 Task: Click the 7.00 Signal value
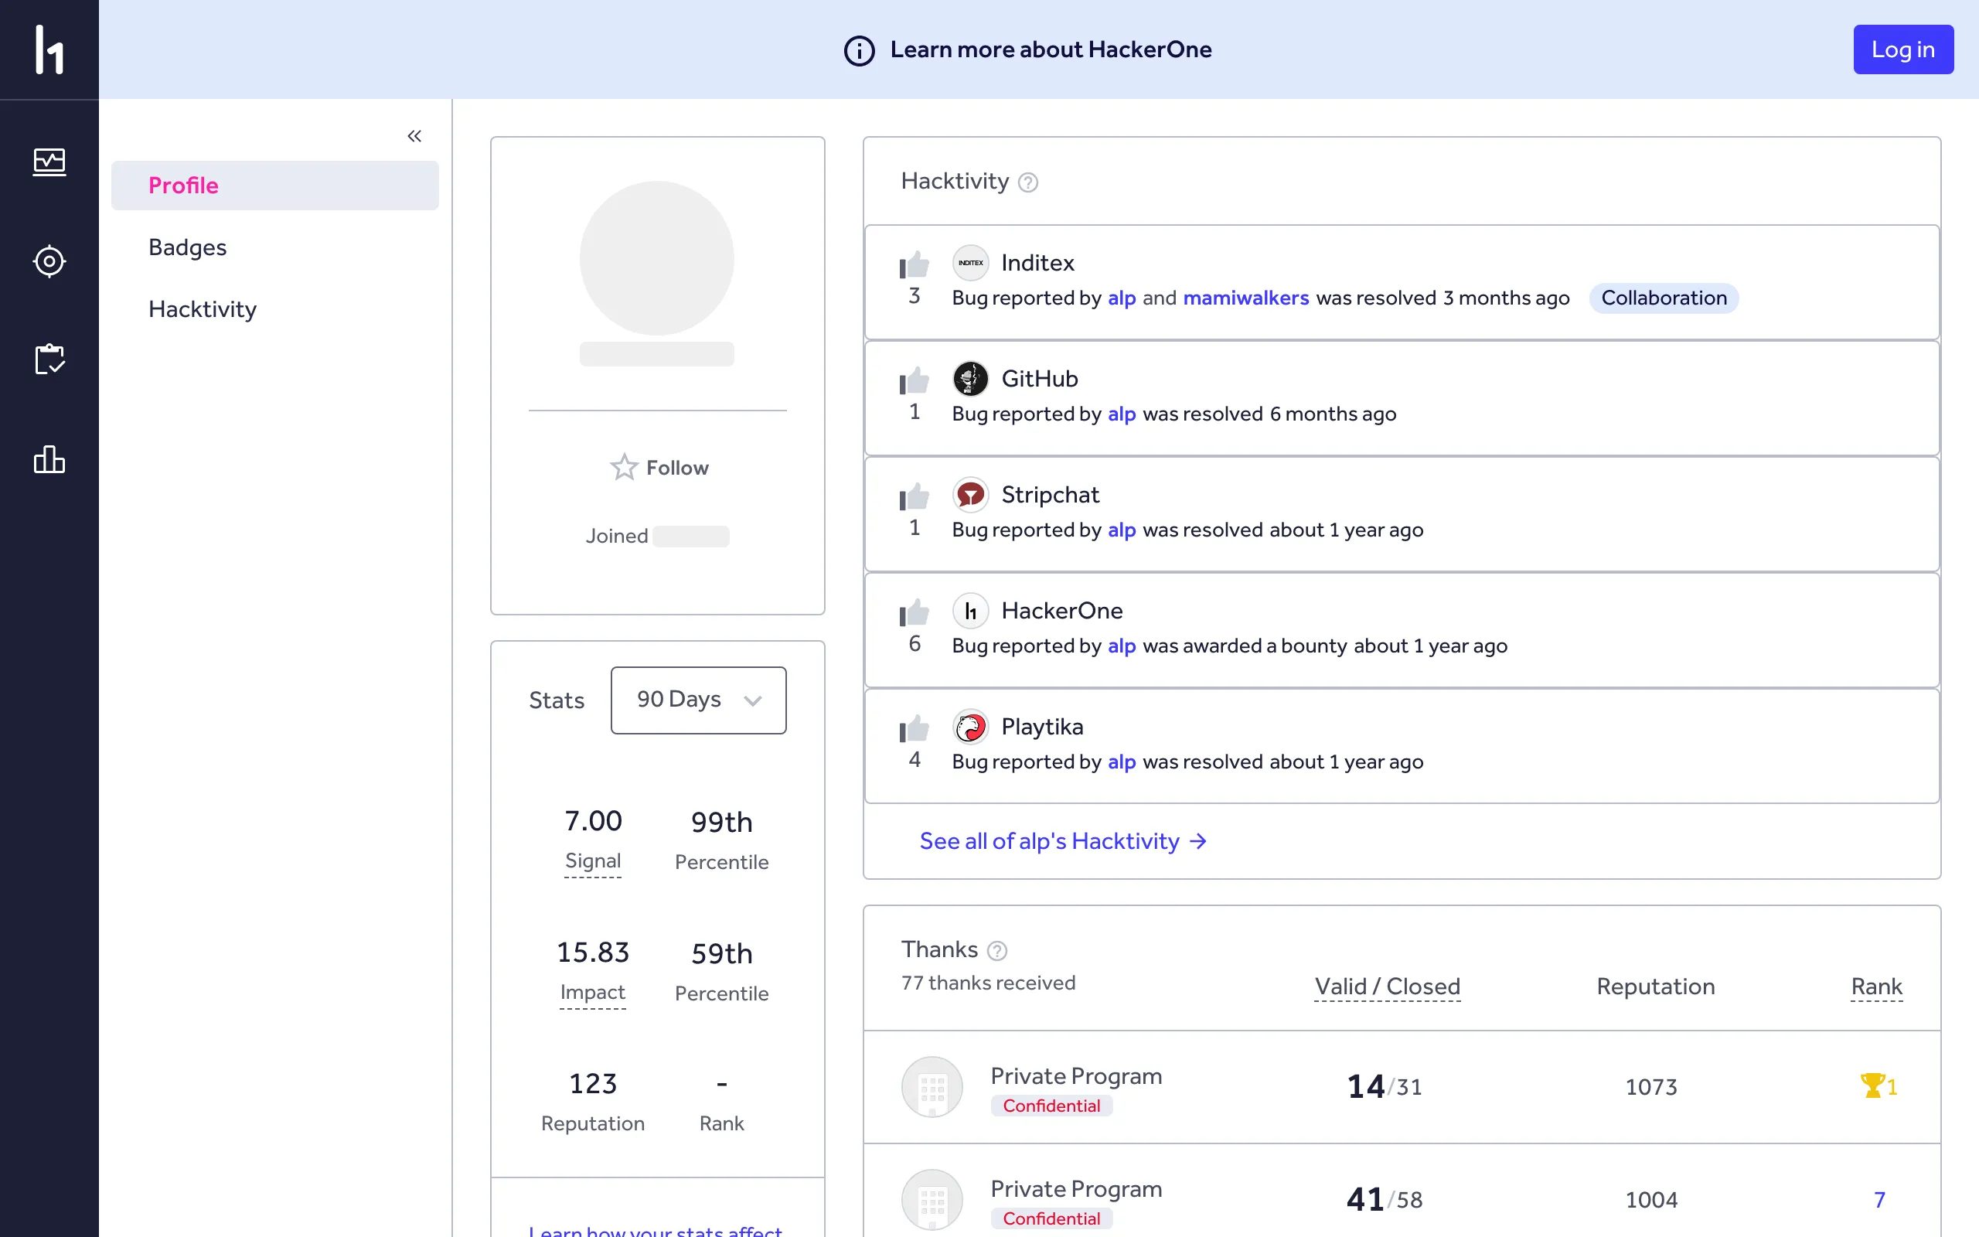tap(593, 820)
